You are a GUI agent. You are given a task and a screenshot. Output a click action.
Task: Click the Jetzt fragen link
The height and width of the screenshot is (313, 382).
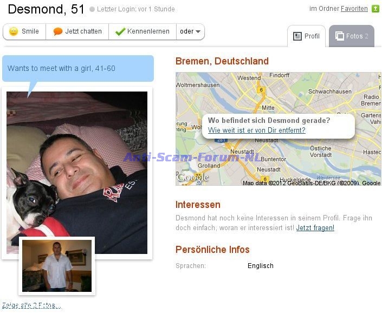[315, 228]
